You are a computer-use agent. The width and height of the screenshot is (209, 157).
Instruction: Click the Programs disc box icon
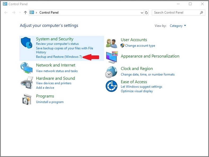point(26,99)
